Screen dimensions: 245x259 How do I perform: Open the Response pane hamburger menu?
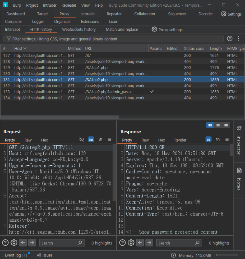click(227, 139)
